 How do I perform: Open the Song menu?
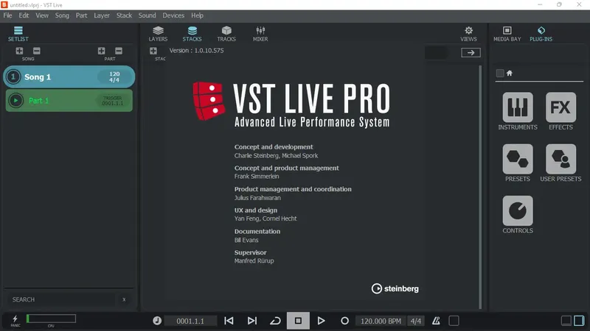(x=62, y=15)
